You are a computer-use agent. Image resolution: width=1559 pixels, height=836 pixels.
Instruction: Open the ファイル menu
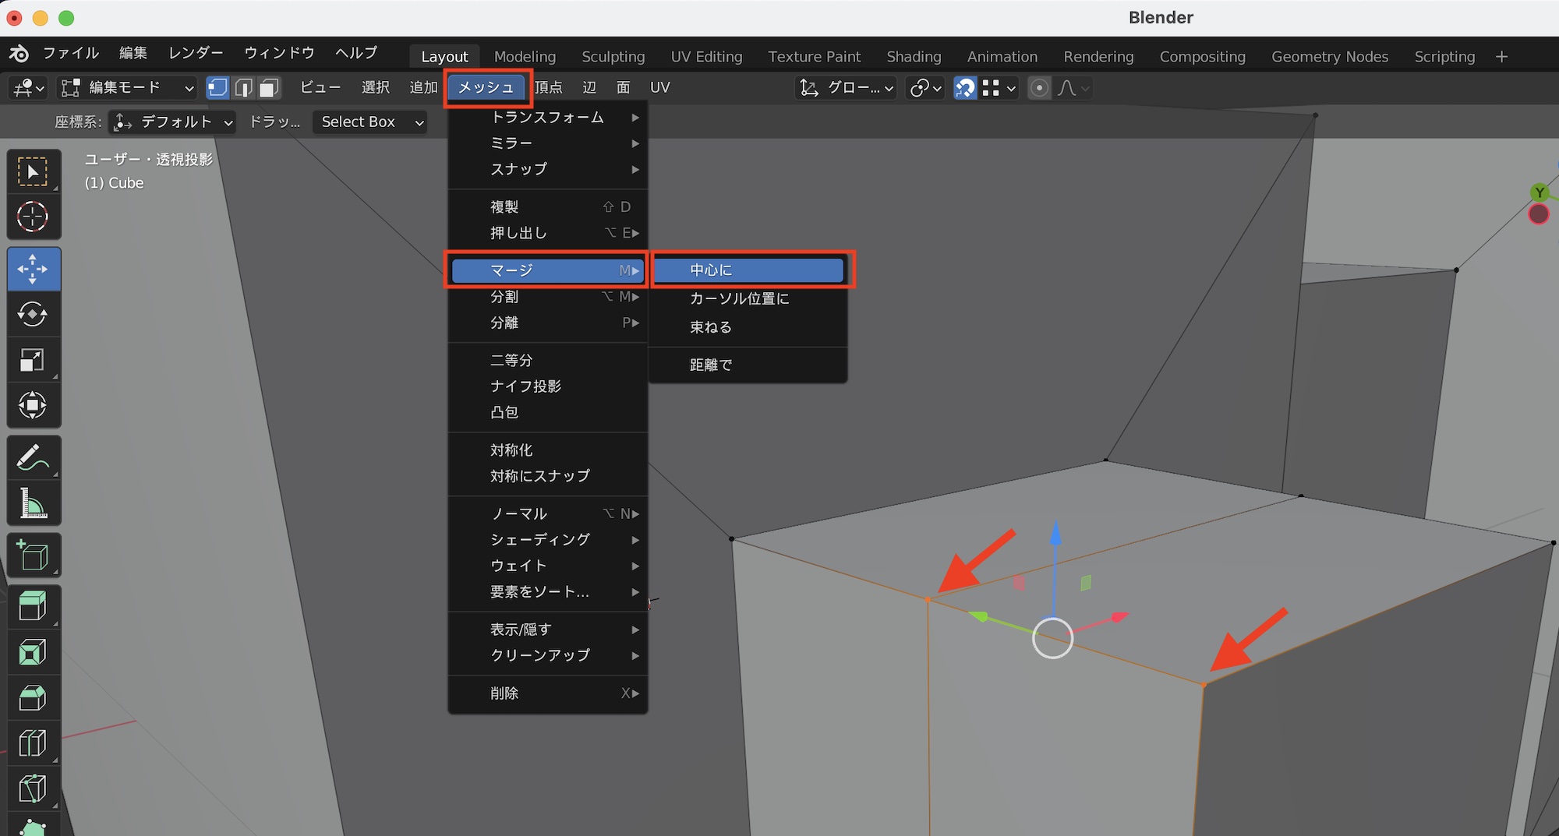[x=70, y=53]
